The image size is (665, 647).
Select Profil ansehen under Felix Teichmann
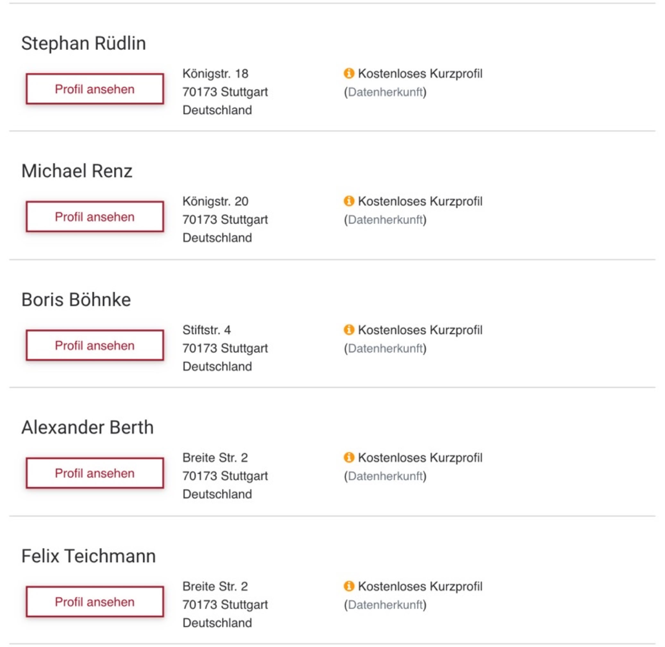95,602
